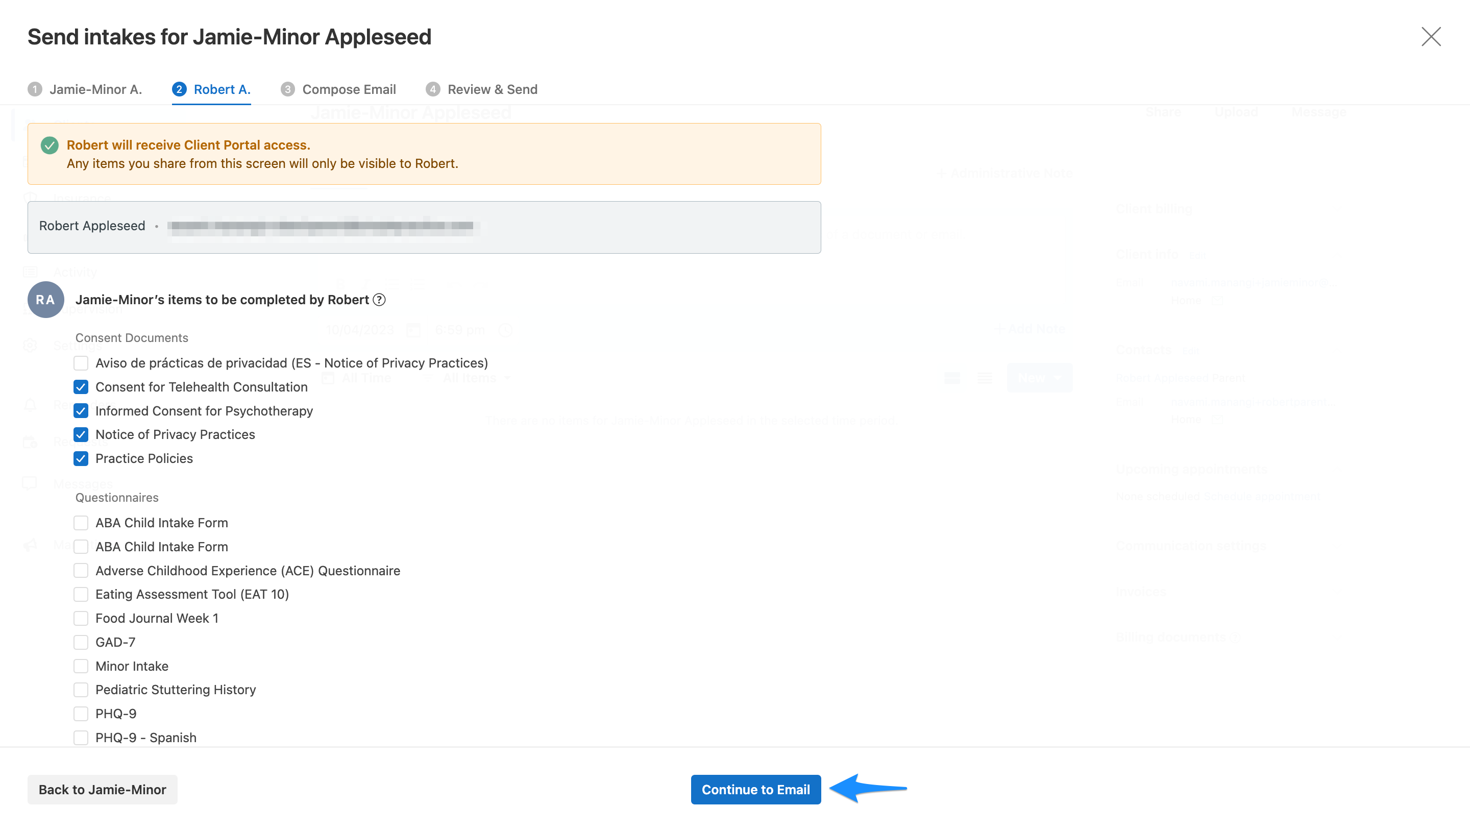Click the Consent Documents heading
1470x832 pixels.
point(132,338)
